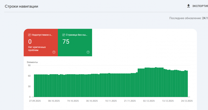This screenshot has width=208, height=110.
Task: Select the green card showing 75 items
Action: (x=75, y=43)
